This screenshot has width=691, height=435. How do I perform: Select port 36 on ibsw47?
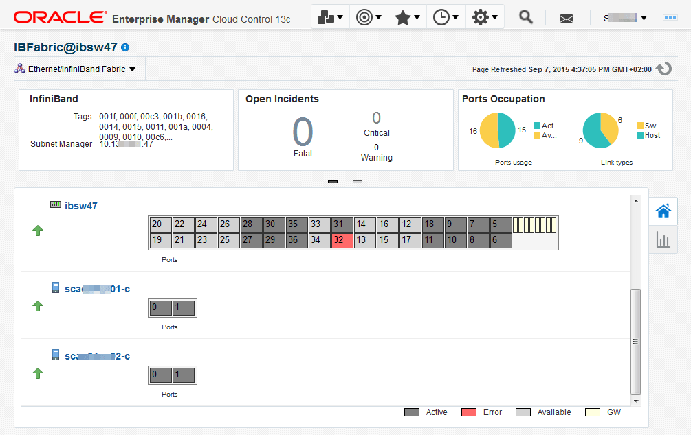click(x=296, y=241)
